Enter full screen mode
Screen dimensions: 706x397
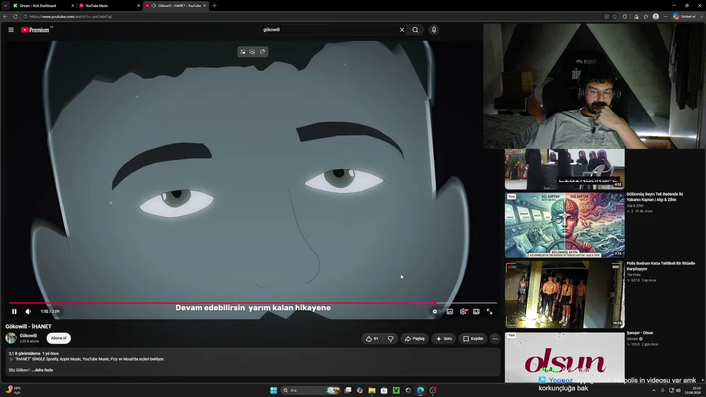click(489, 312)
